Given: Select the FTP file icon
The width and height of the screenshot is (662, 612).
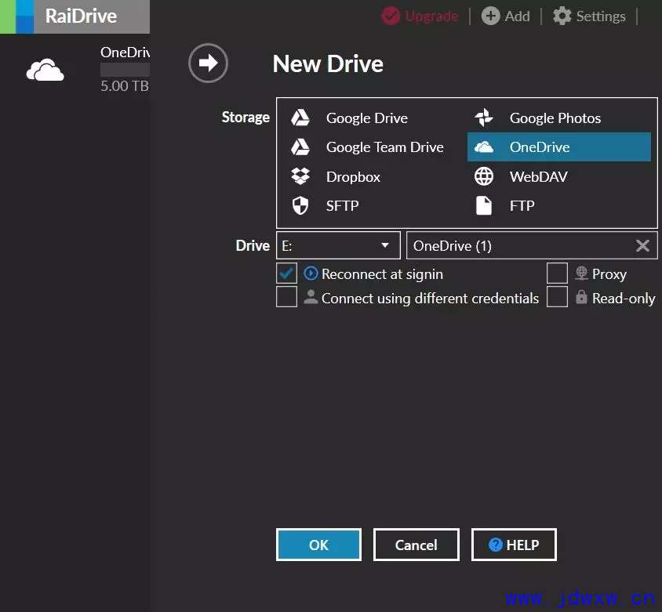Looking at the screenshot, I should click(x=484, y=205).
